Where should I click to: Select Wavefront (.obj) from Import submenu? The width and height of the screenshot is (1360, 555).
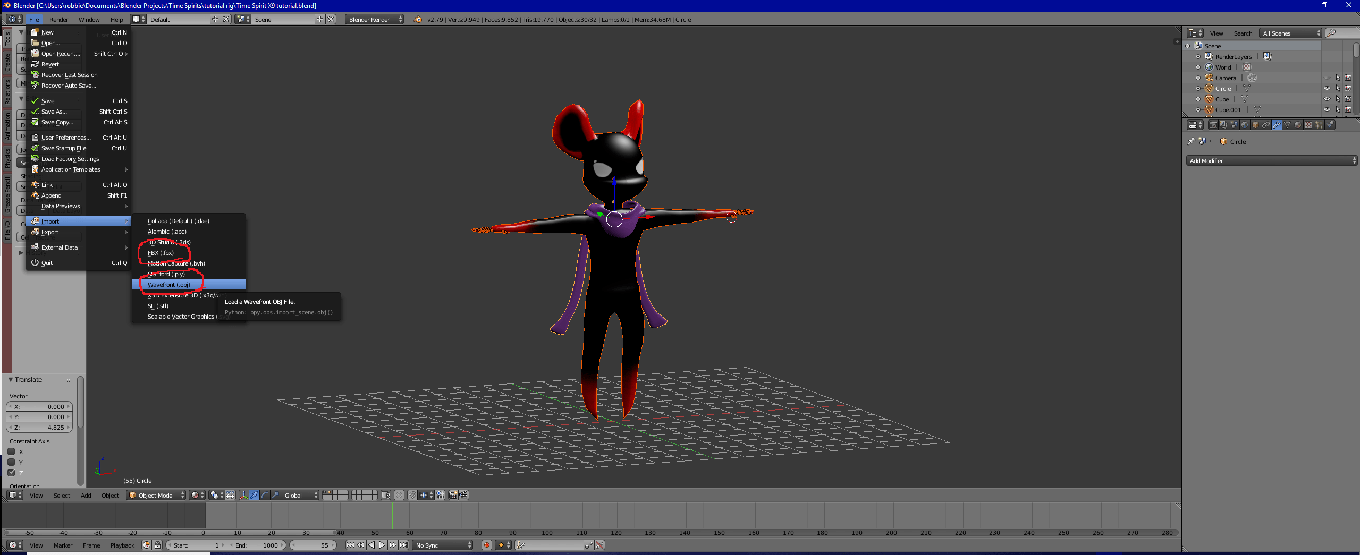point(169,284)
